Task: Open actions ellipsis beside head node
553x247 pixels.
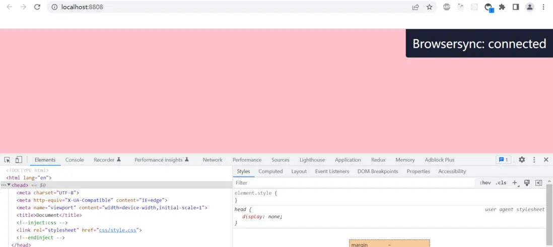Action: pyautogui.click(x=4, y=185)
